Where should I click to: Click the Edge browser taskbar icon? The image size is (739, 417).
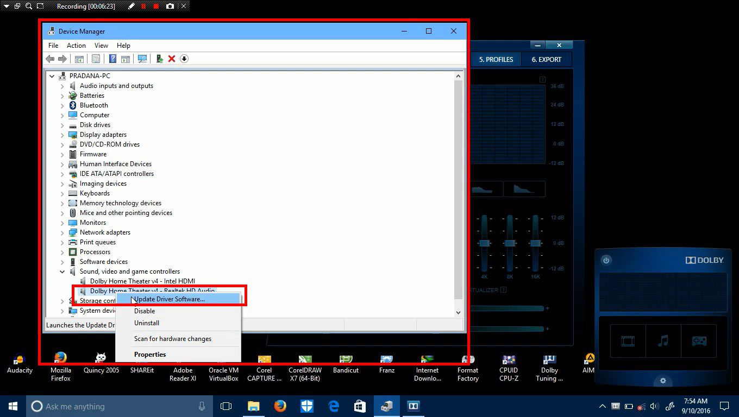click(333, 406)
